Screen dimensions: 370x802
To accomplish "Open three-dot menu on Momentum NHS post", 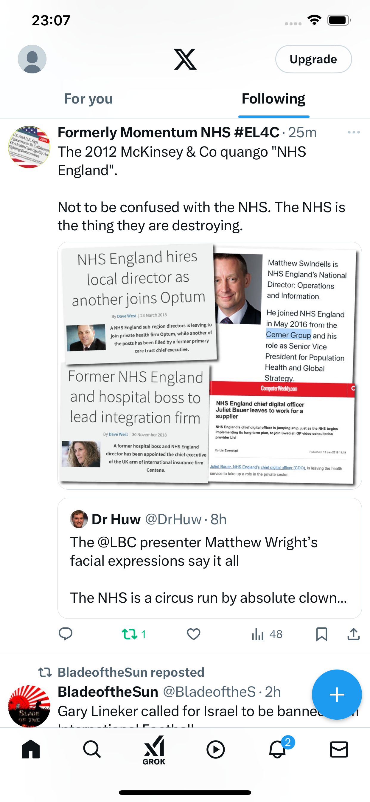I will tap(354, 132).
